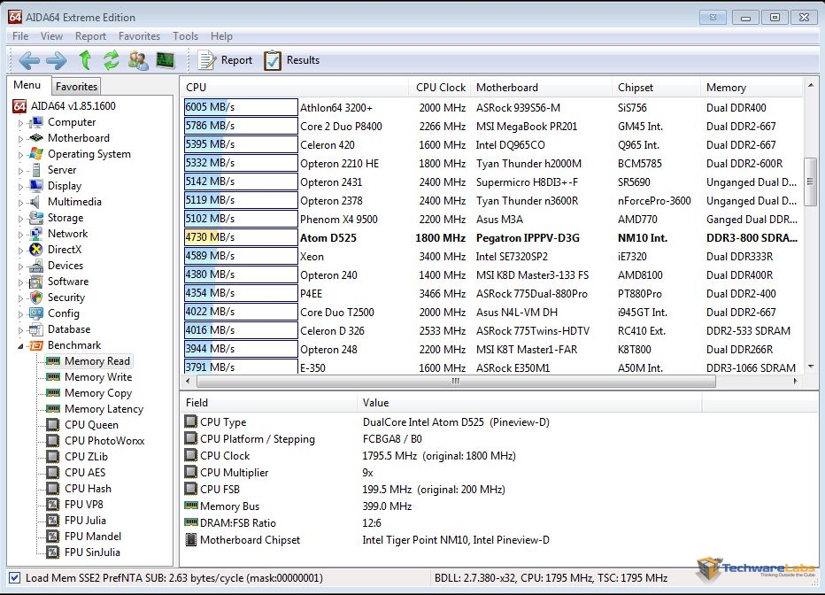Expand the Computer tree node

[x=21, y=123]
